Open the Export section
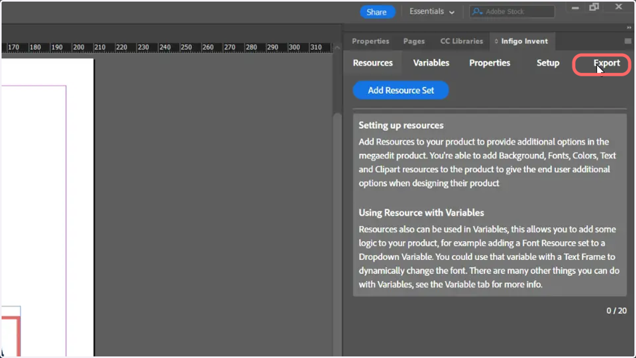636x358 pixels. (x=606, y=63)
